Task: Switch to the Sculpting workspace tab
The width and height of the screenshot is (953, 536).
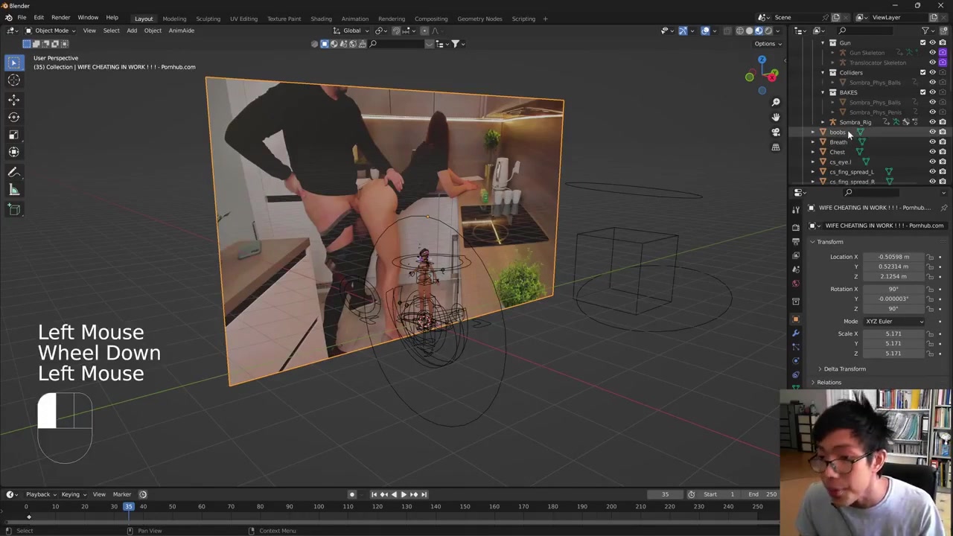Action: pyautogui.click(x=208, y=19)
